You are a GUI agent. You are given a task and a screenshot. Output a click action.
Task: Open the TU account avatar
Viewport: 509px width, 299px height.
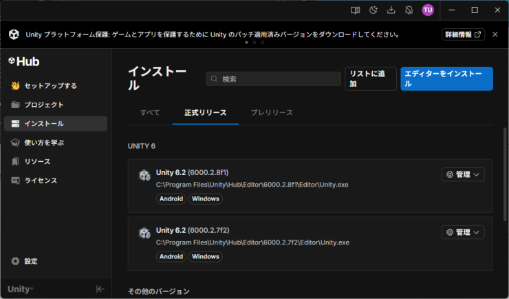coord(428,10)
